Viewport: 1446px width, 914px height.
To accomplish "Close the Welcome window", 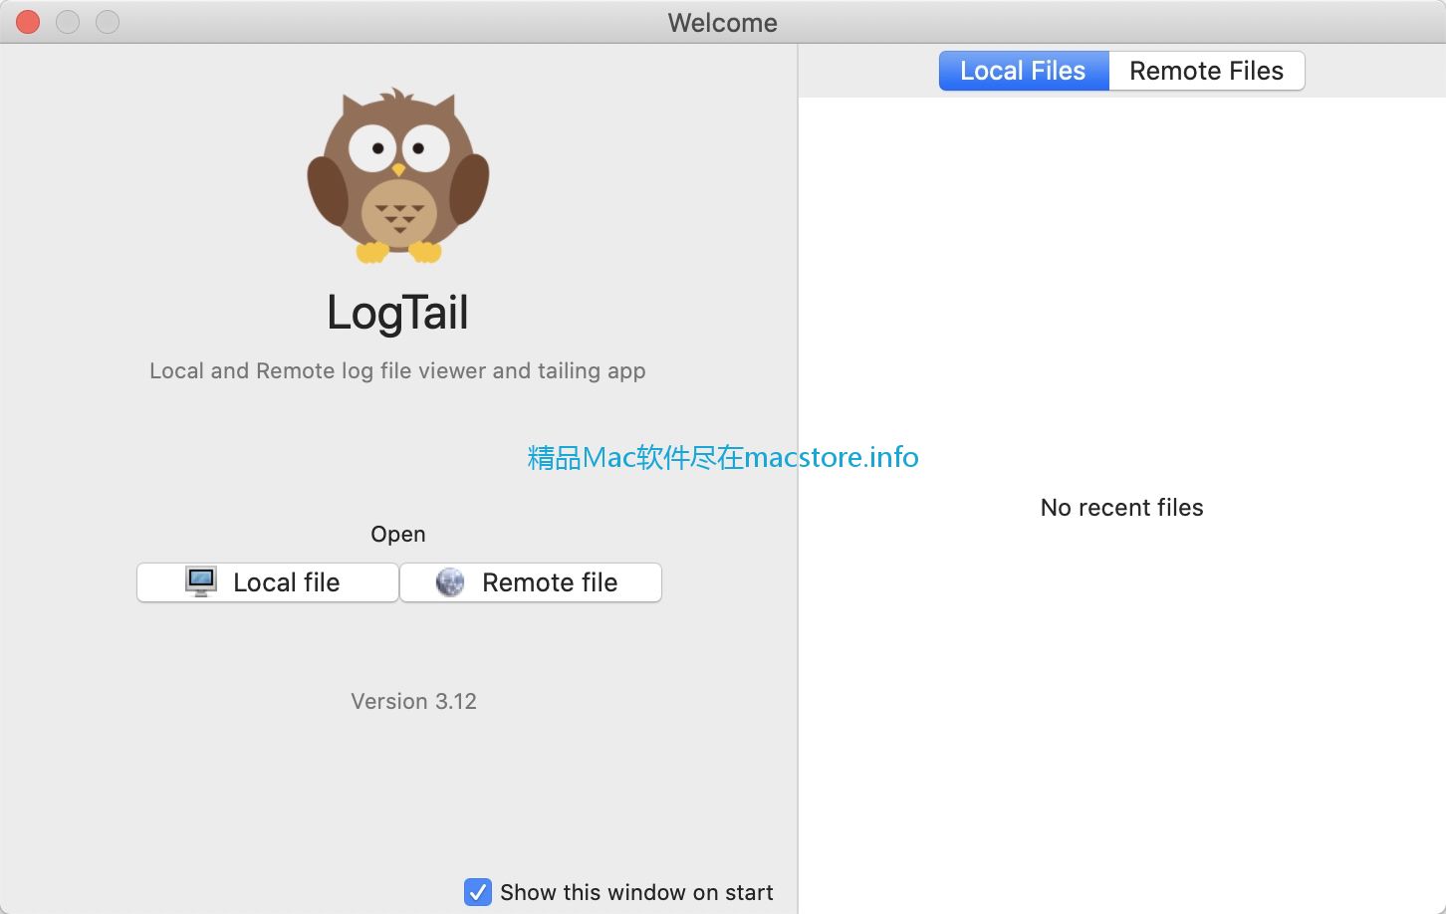I will pyautogui.click(x=28, y=22).
